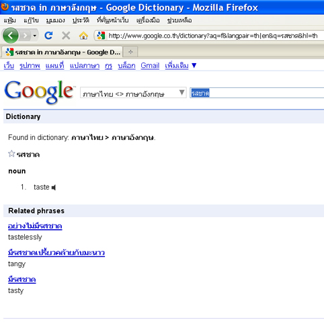The width and height of the screenshot is (324, 324).
Task: Open a new tab with the plus button
Action: point(130,52)
